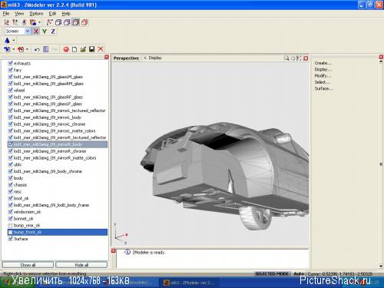The width and height of the screenshot is (384, 288).
Task: Click the red stop circle icon
Action: pyautogui.click(x=66, y=49)
